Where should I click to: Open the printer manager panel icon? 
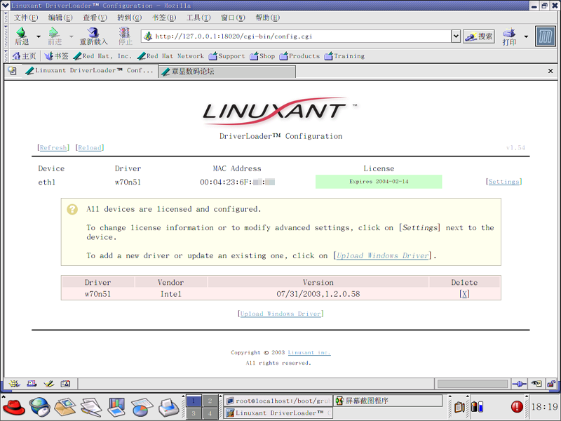168,407
